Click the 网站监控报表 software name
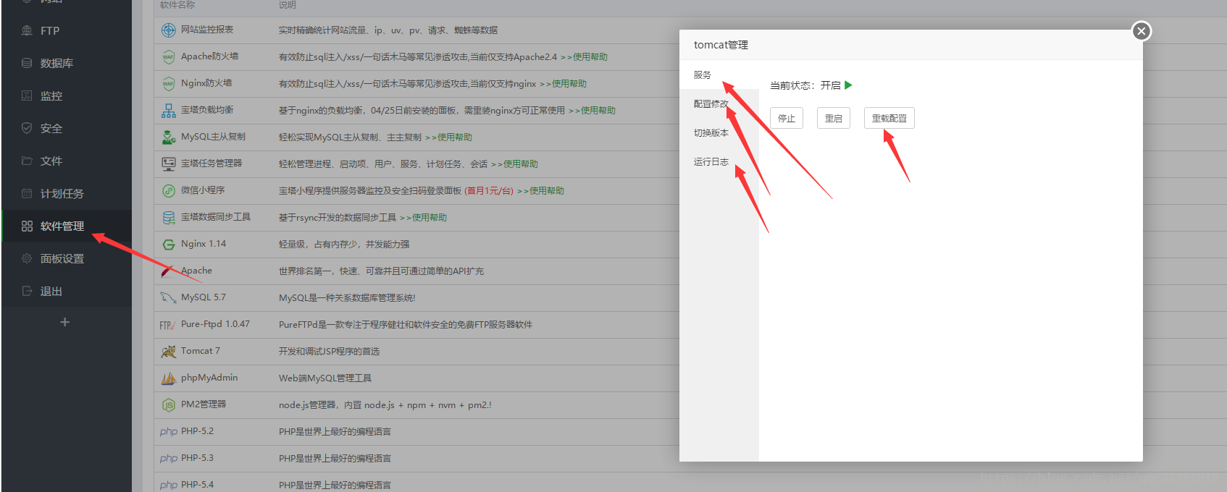Image resolution: width=1227 pixels, height=492 pixels. (x=207, y=30)
